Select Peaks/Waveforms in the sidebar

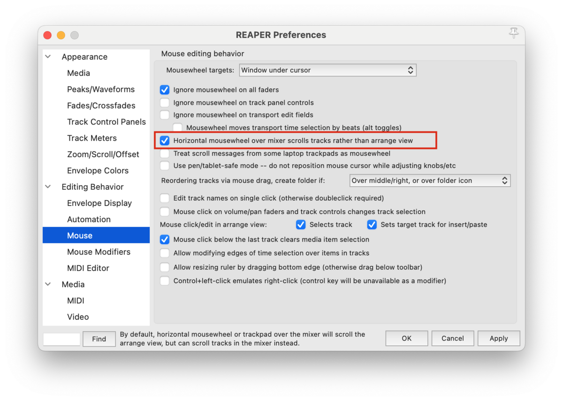coord(101,89)
